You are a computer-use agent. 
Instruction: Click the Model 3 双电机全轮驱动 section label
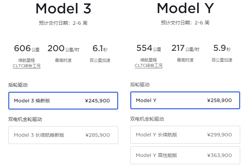click(x=25, y=119)
